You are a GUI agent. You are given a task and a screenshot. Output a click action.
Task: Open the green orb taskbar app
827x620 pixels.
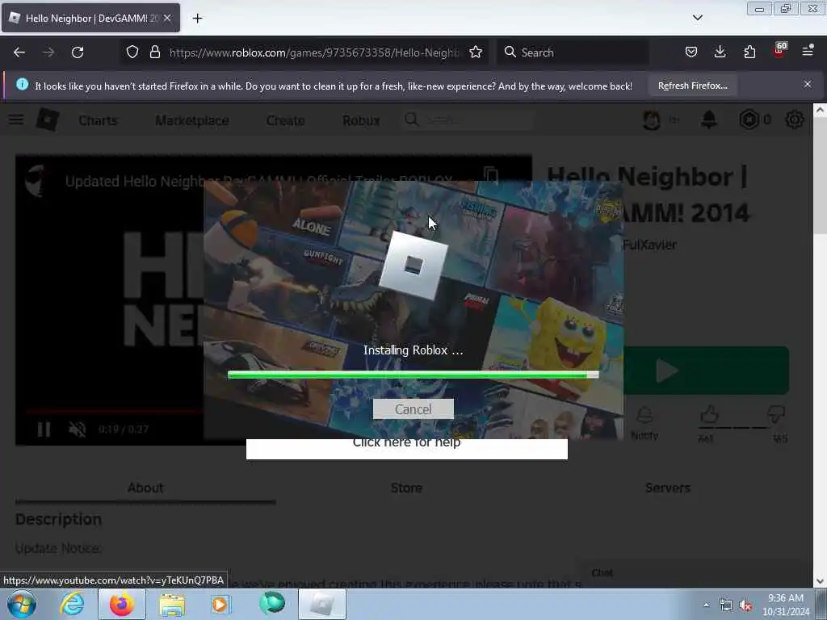pyautogui.click(x=271, y=604)
